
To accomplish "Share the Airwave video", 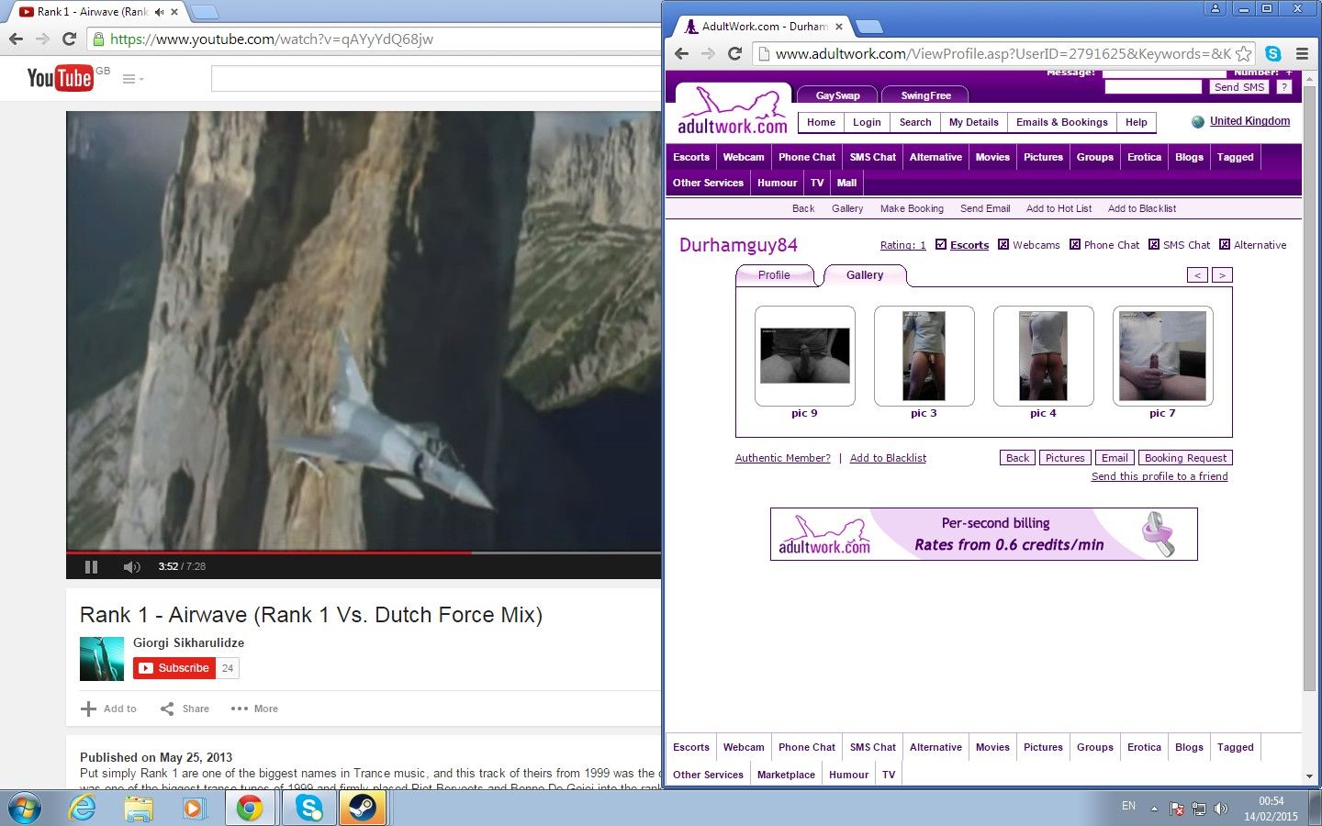I will click(x=185, y=709).
